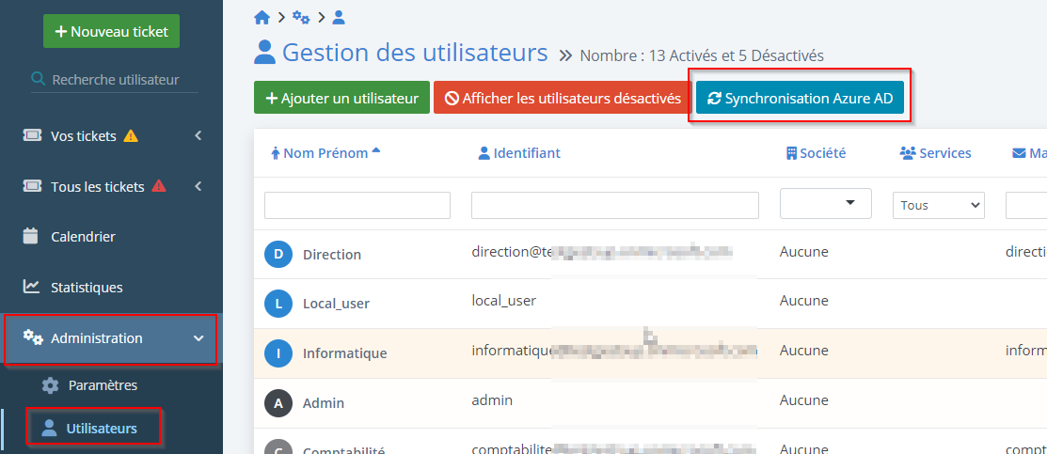The height and width of the screenshot is (454, 1047).
Task: Click the yellow warning icon beside Vos tickets
Action: coord(131,136)
